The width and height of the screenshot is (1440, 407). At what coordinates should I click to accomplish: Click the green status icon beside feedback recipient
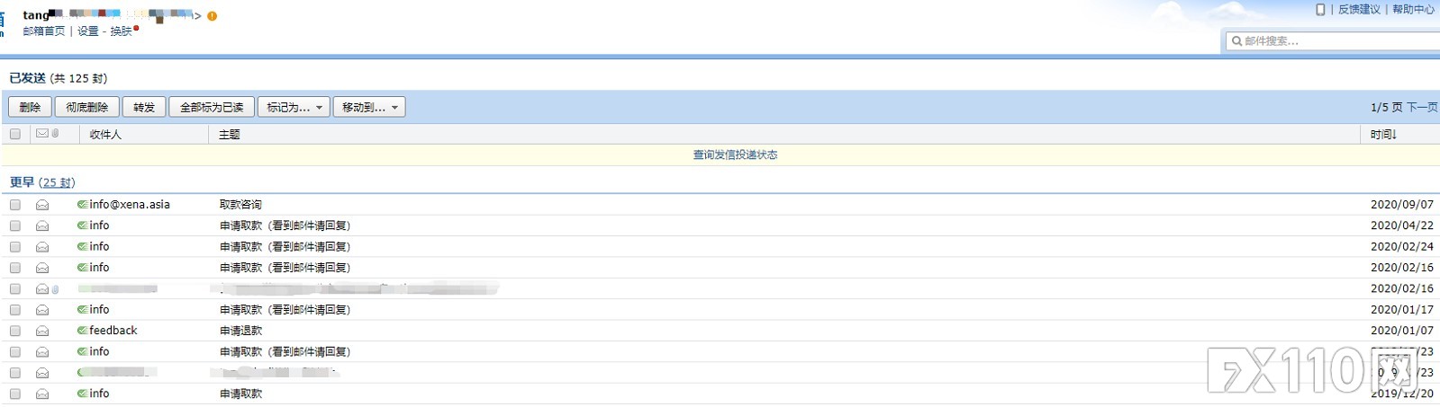pyautogui.click(x=82, y=331)
